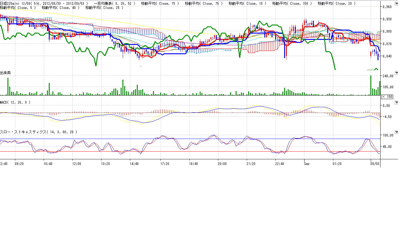The width and height of the screenshot is (409, 230).
Task: Expand the MACD panel dropdown arrow
Action: tap(396, 102)
